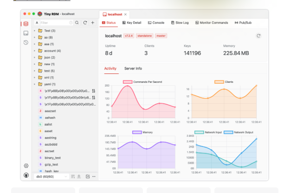This screenshot has height=193, width=297.
Task: Click the master role tag
Action: click(x=161, y=36)
